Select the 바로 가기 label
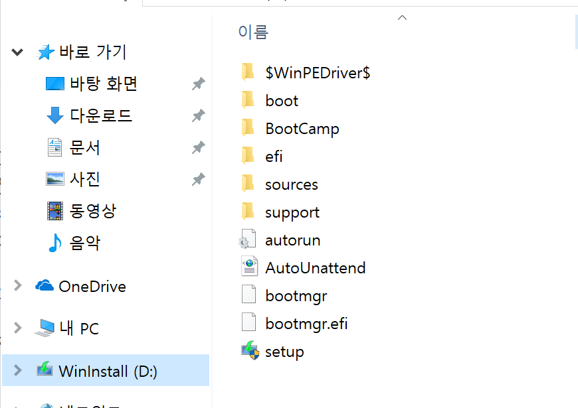The height and width of the screenshot is (408, 578). pyautogui.click(x=93, y=52)
